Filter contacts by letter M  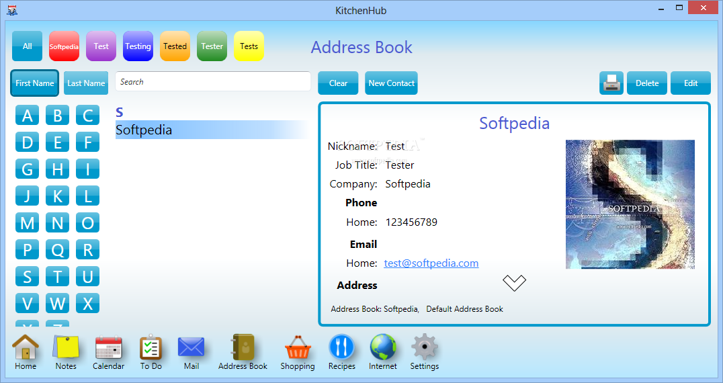pyautogui.click(x=27, y=222)
